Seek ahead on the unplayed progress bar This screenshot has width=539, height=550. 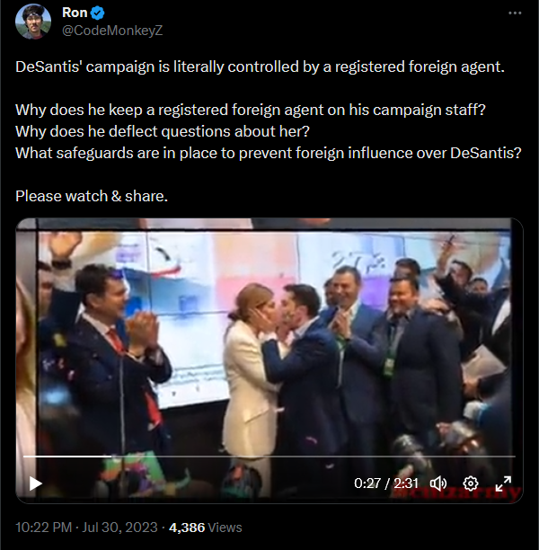(314, 457)
